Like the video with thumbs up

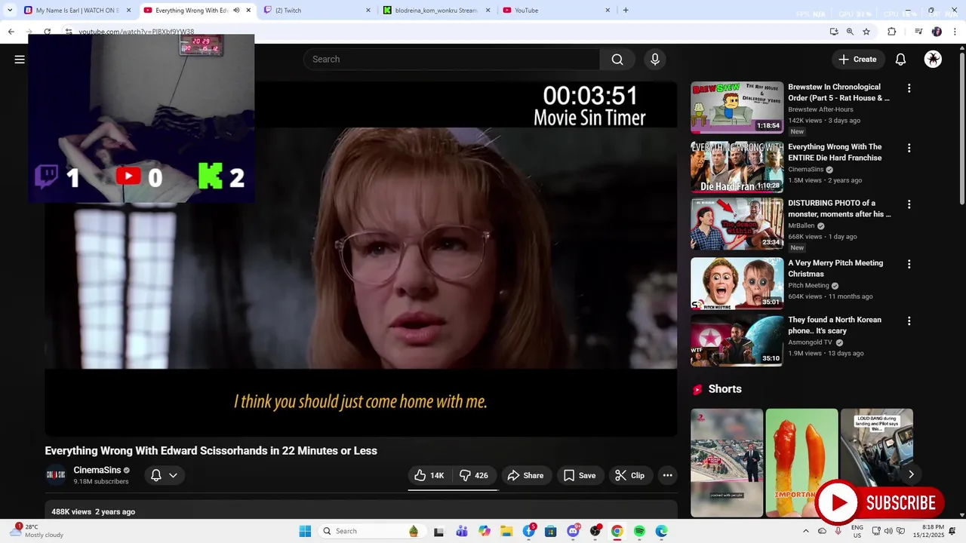pos(429,475)
